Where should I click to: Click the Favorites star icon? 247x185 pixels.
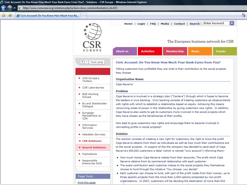[4, 15]
